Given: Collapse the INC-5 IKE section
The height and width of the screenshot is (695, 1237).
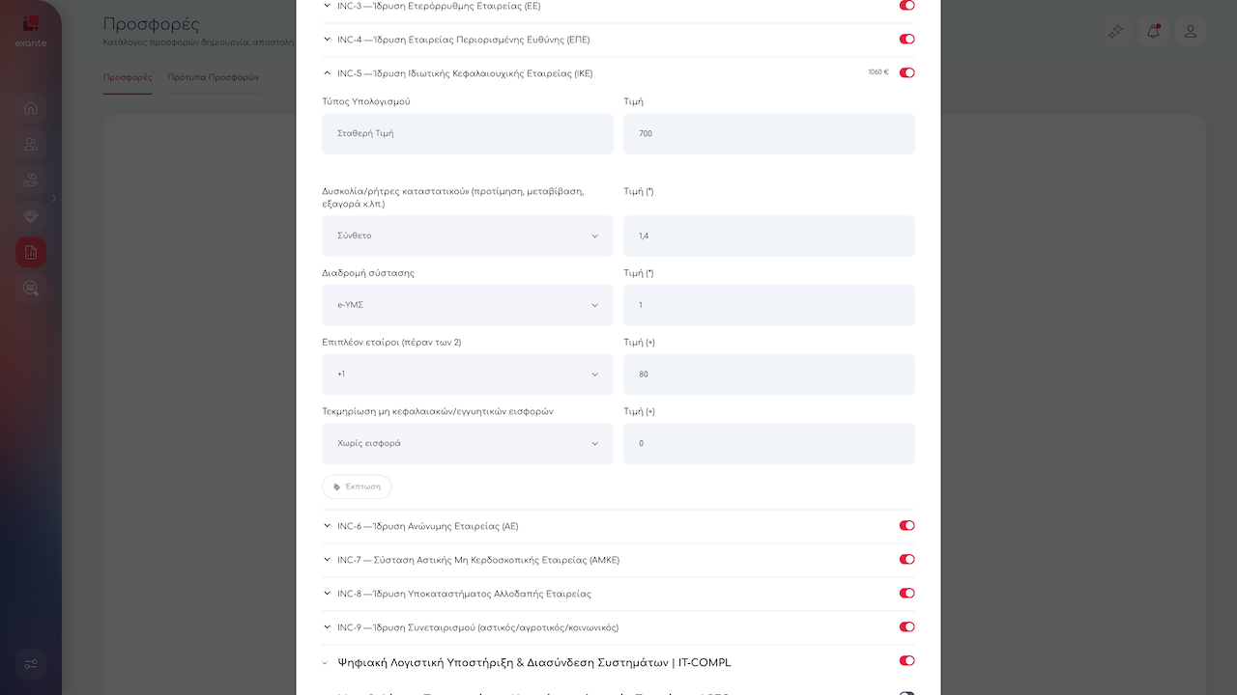Looking at the screenshot, I should coord(327,71).
